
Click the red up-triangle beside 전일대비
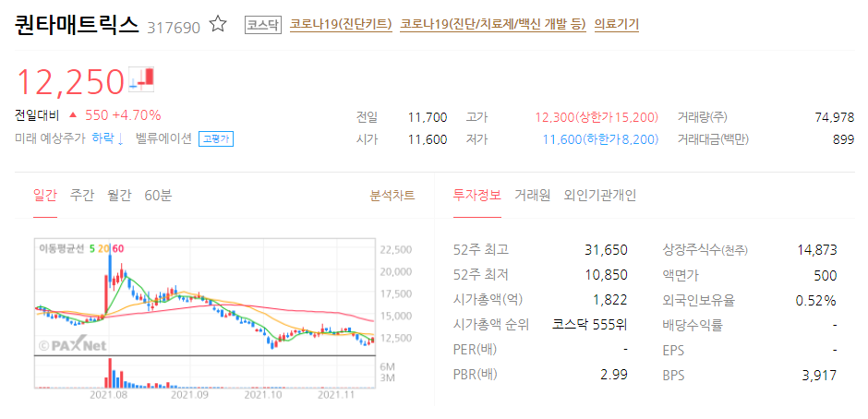pos(73,115)
